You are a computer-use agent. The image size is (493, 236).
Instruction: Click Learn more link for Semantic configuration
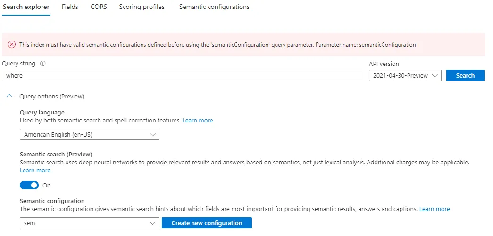point(435,209)
